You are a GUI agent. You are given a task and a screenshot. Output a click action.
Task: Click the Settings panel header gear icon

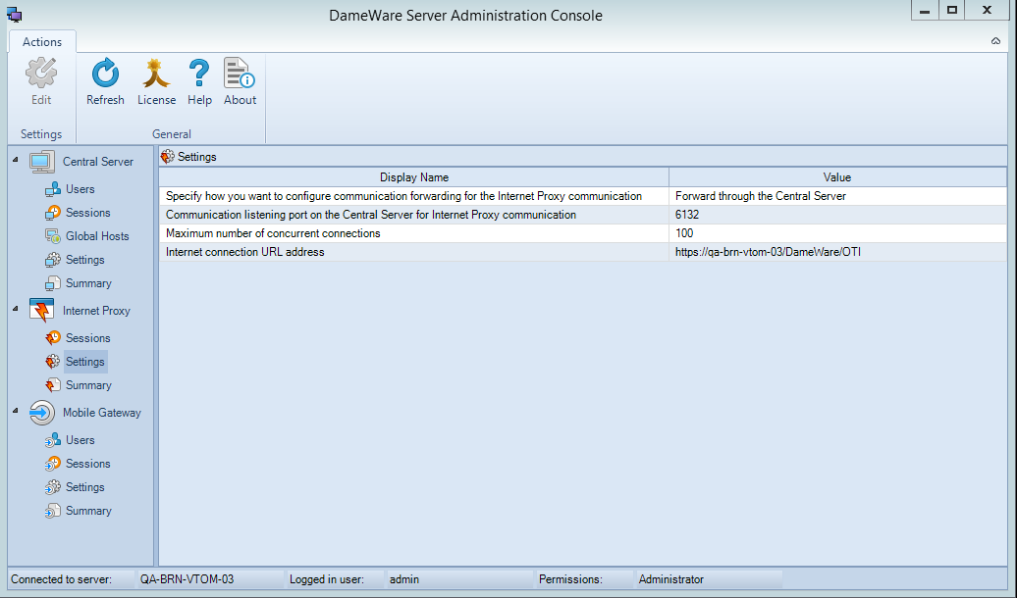(167, 157)
